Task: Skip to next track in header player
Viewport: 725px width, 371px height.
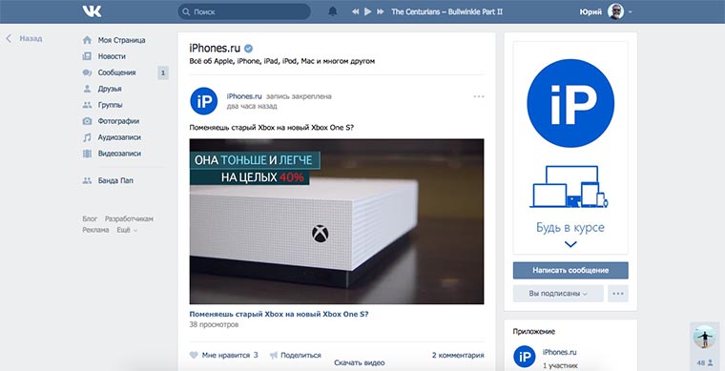Action: point(381,11)
